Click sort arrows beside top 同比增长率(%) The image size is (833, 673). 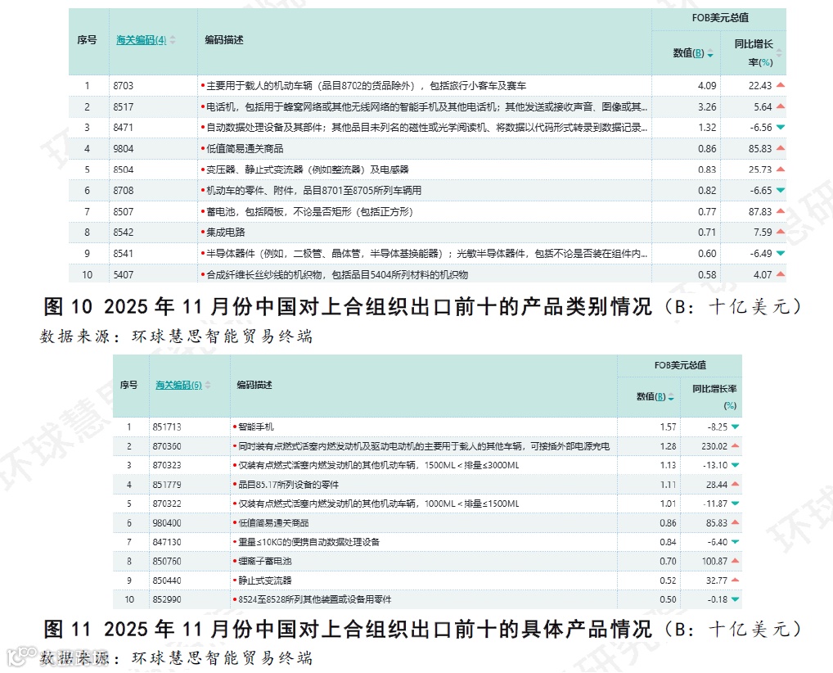(779, 52)
